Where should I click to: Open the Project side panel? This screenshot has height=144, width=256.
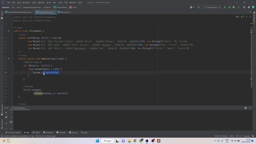2,15
